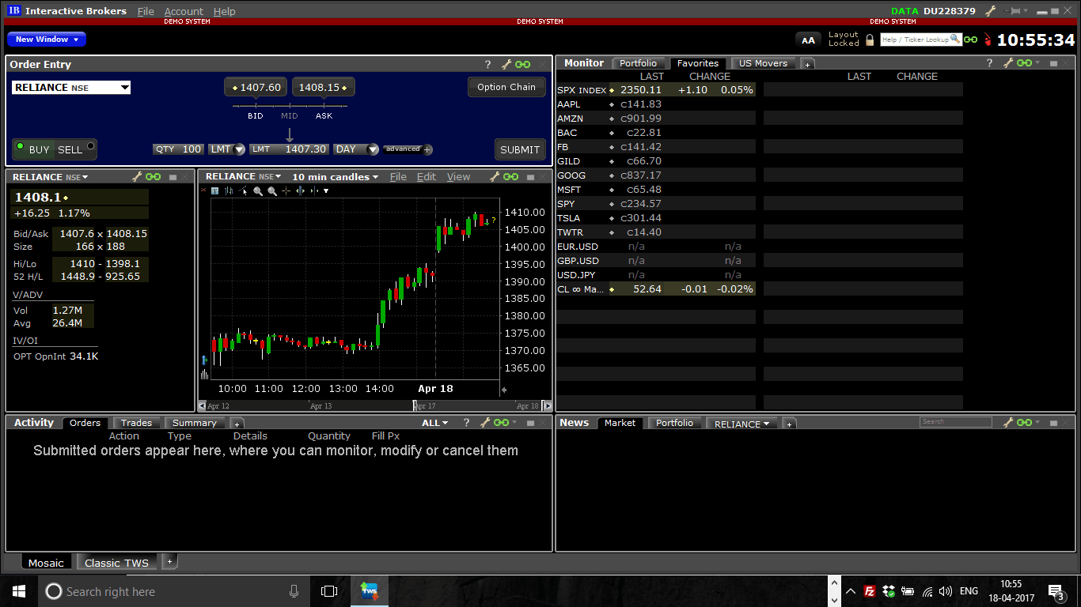The height and width of the screenshot is (607, 1081).
Task: Switch to Portfolio tab in Monitor
Action: point(638,63)
